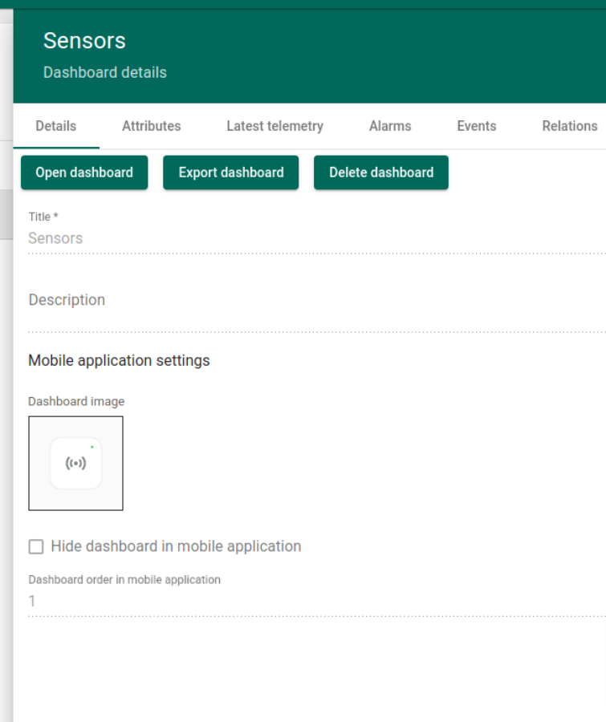The image size is (606, 722).
Task: Click the Sensors heading in green header
Action: click(x=84, y=41)
